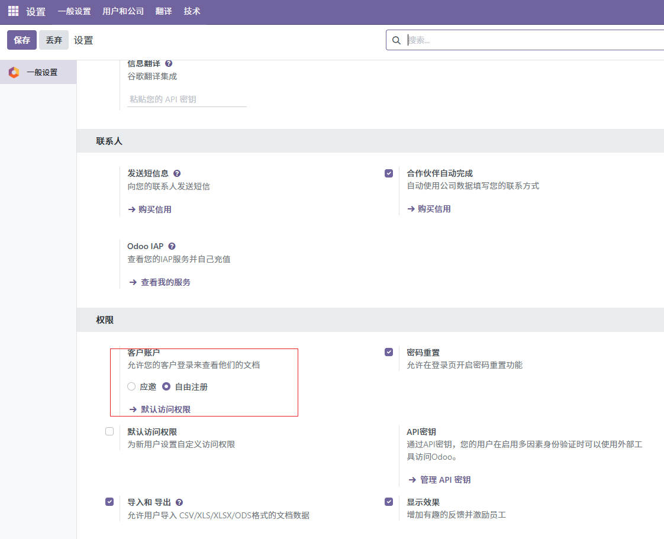Toggle the 密码重置 checkbox
Image resolution: width=664 pixels, height=539 pixels.
pos(389,352)
